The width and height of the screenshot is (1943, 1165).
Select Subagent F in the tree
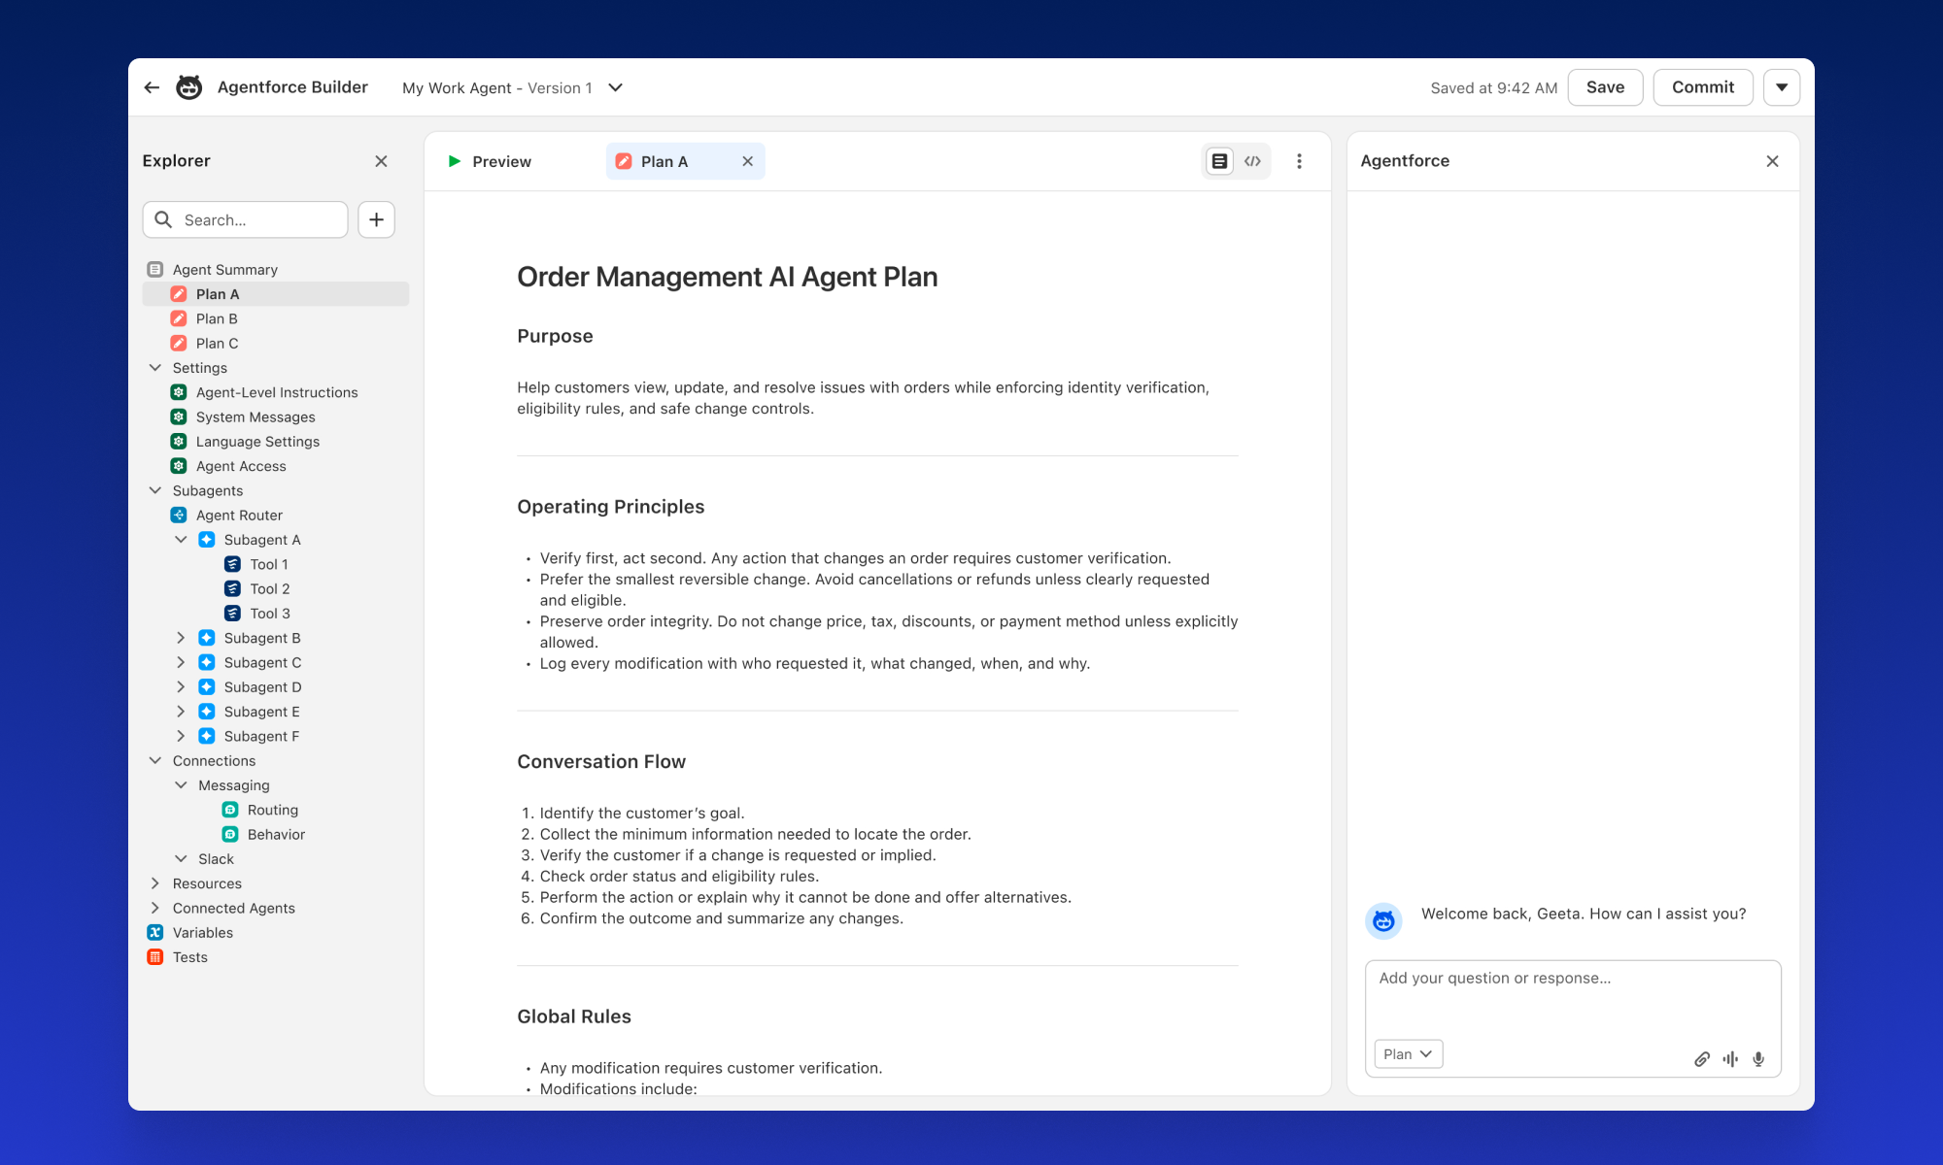click(261, 736)
